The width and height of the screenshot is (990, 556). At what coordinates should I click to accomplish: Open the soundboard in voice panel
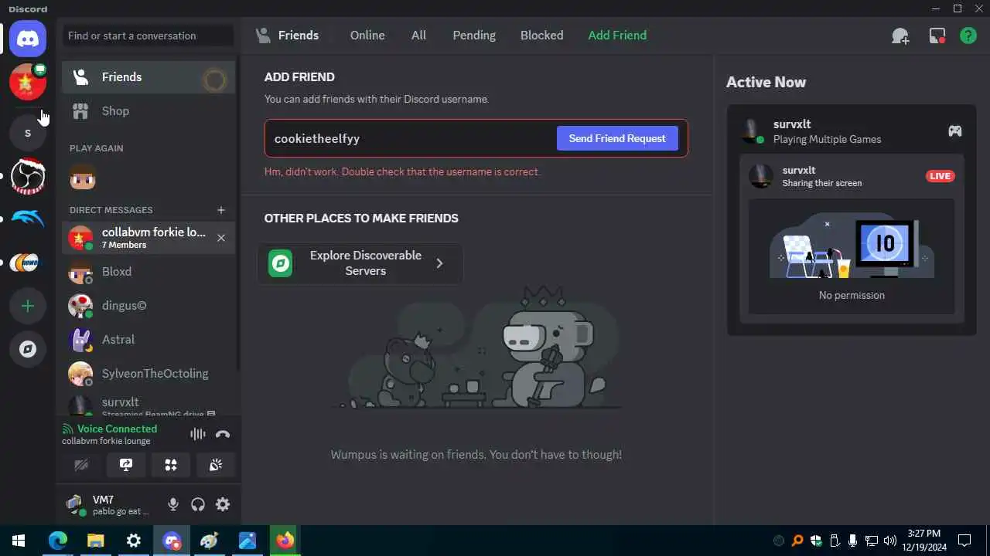click(216, 465)
